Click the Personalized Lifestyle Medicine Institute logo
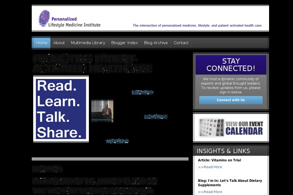This screenshot has height=195, width=293. [x=69, y=19]
